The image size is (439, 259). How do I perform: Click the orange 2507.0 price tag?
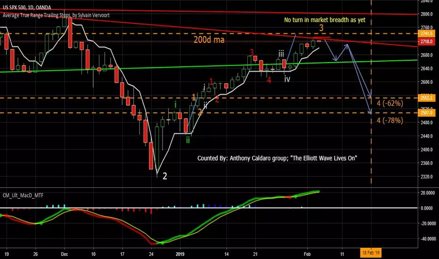(x=427, y=113)
